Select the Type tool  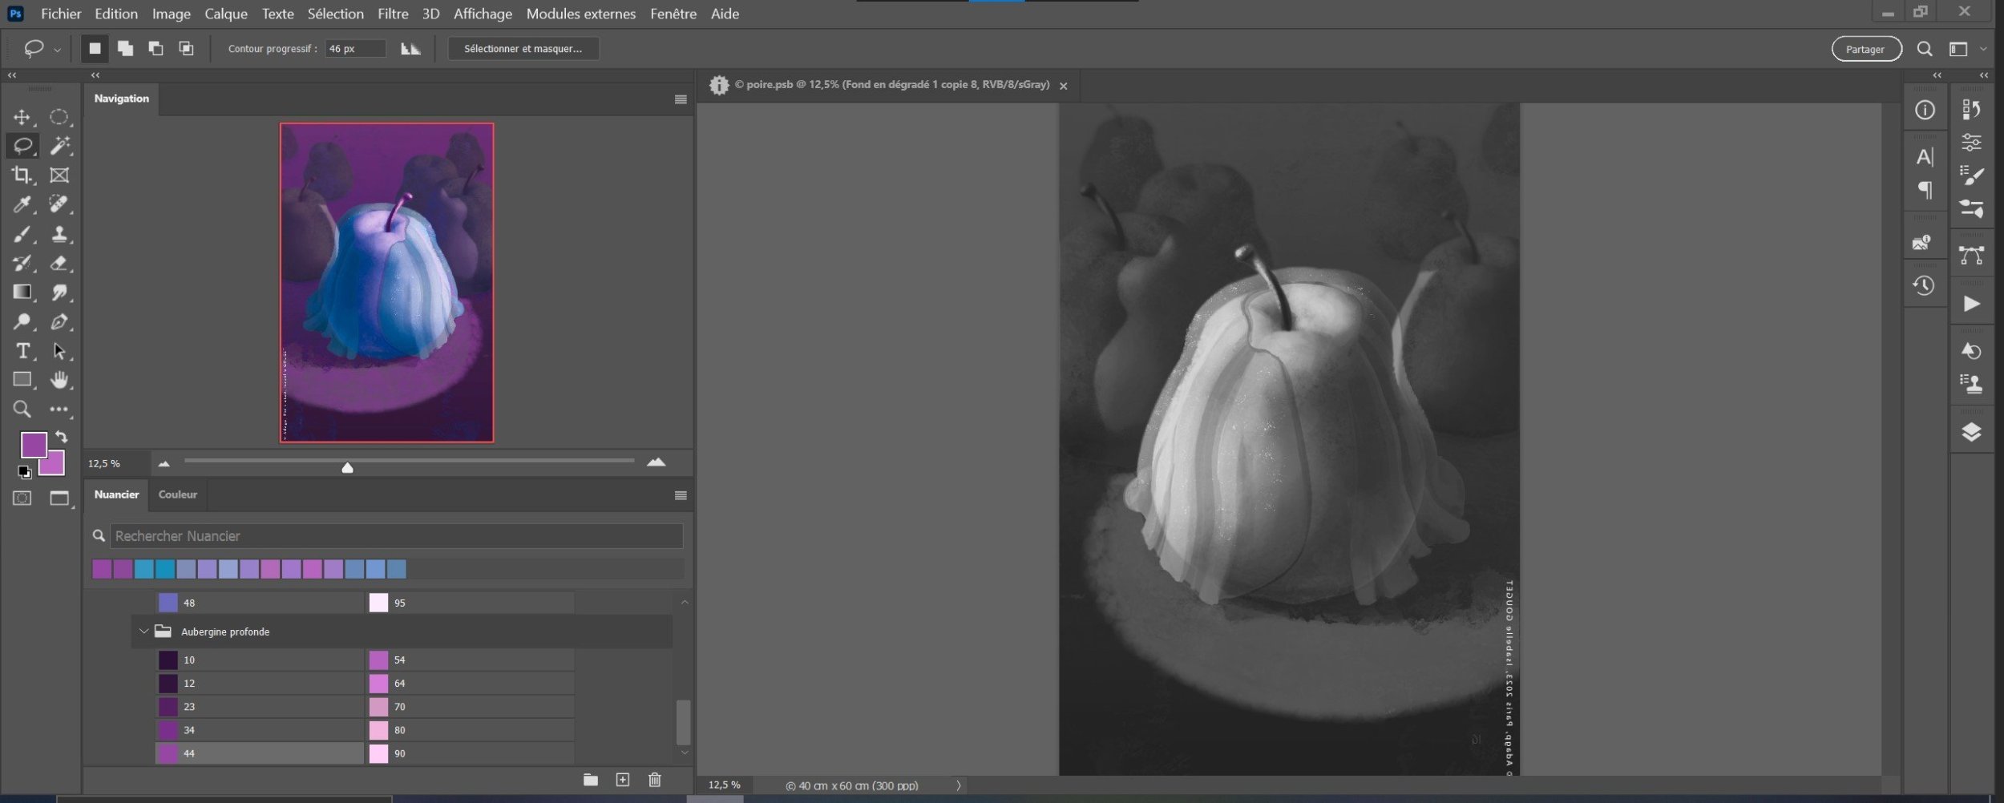point(22,351)
